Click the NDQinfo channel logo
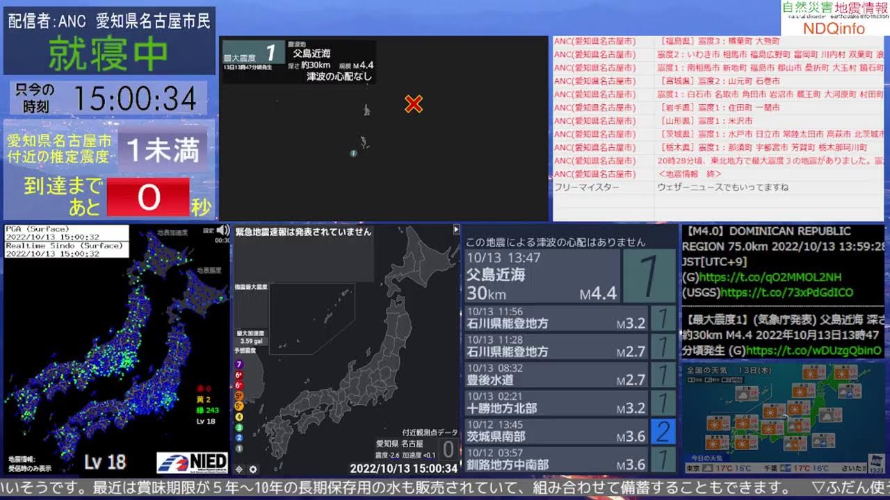This screenshot has height=500, width=890. point(834,19)
